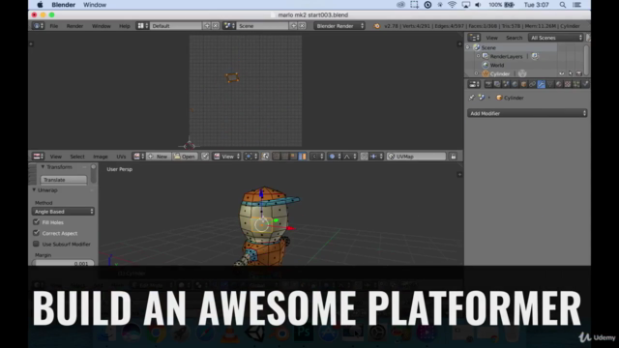Delete the Default screen layout
Image resolution: width=619 pixels, height=348 pixels.
click(x=216, y=26)
